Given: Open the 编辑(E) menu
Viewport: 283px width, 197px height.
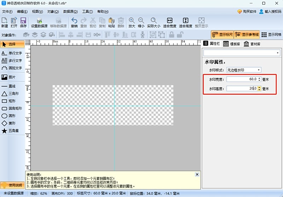Looking at the screenshot, I should [x=22, y=12].
